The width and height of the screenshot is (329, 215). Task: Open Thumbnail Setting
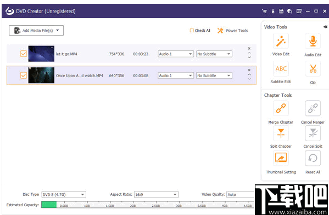click(x=281, y=158)
